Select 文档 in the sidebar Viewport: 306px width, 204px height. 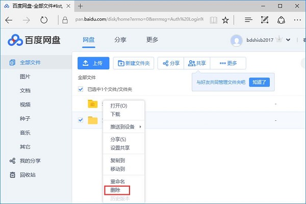[x=25, y=91]
